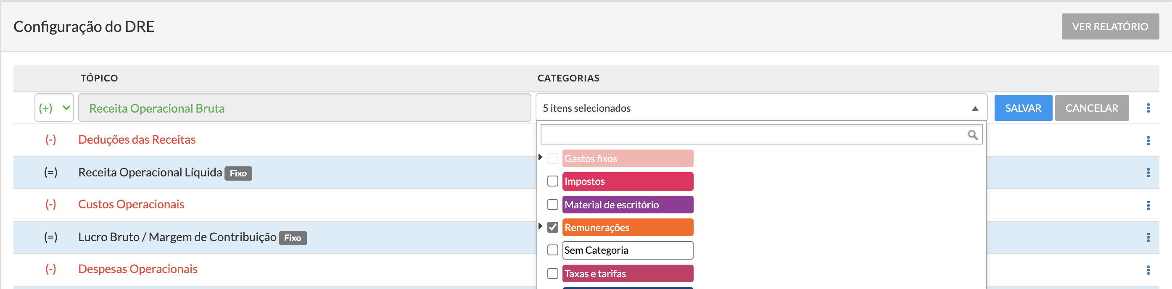Select the Remunerações orange label
The image size is (1172, 289).
pyautogui.click(x=627, y=227)
